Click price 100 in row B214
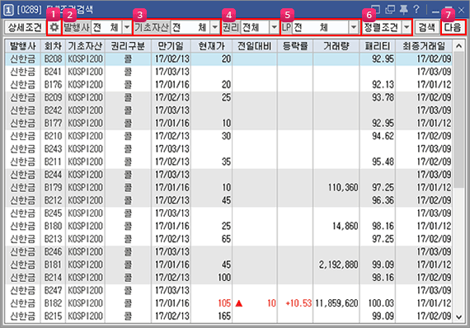Image resolution: width=470 pixels, height=328 pixels. click(224, 278)
